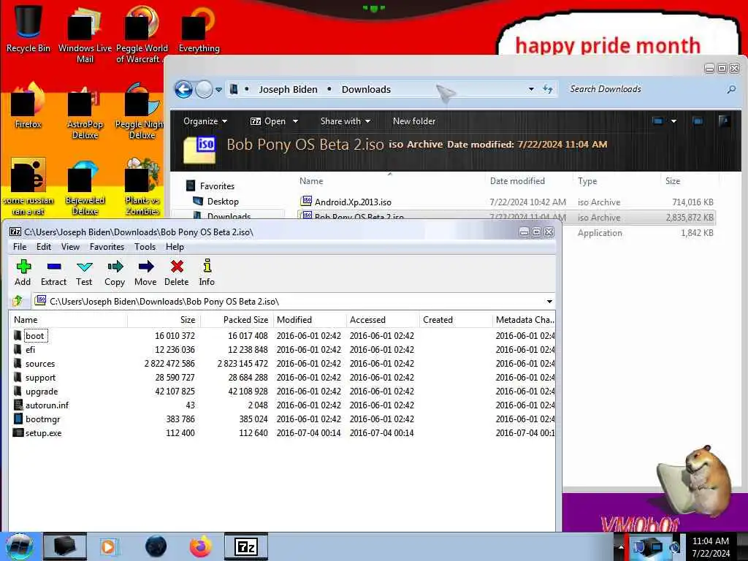Image resolution: width=748 pixels, height=561 pixels.
Task: Open the View menu in 7-Zip
Action: tap(70, 247)
